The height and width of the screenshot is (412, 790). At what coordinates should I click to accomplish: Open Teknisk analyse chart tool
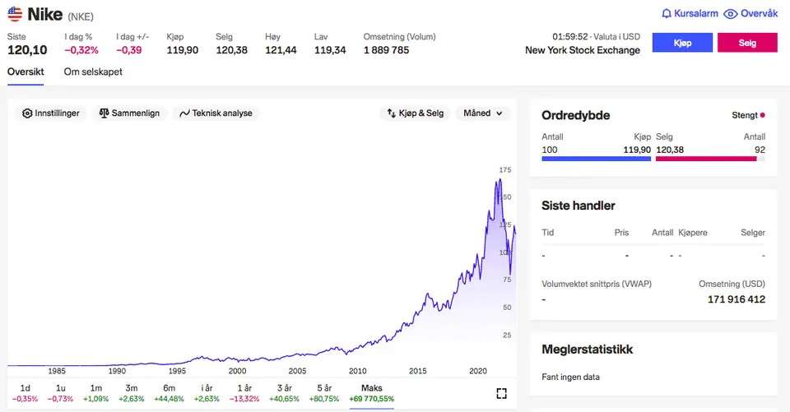[x=216, y=113]
